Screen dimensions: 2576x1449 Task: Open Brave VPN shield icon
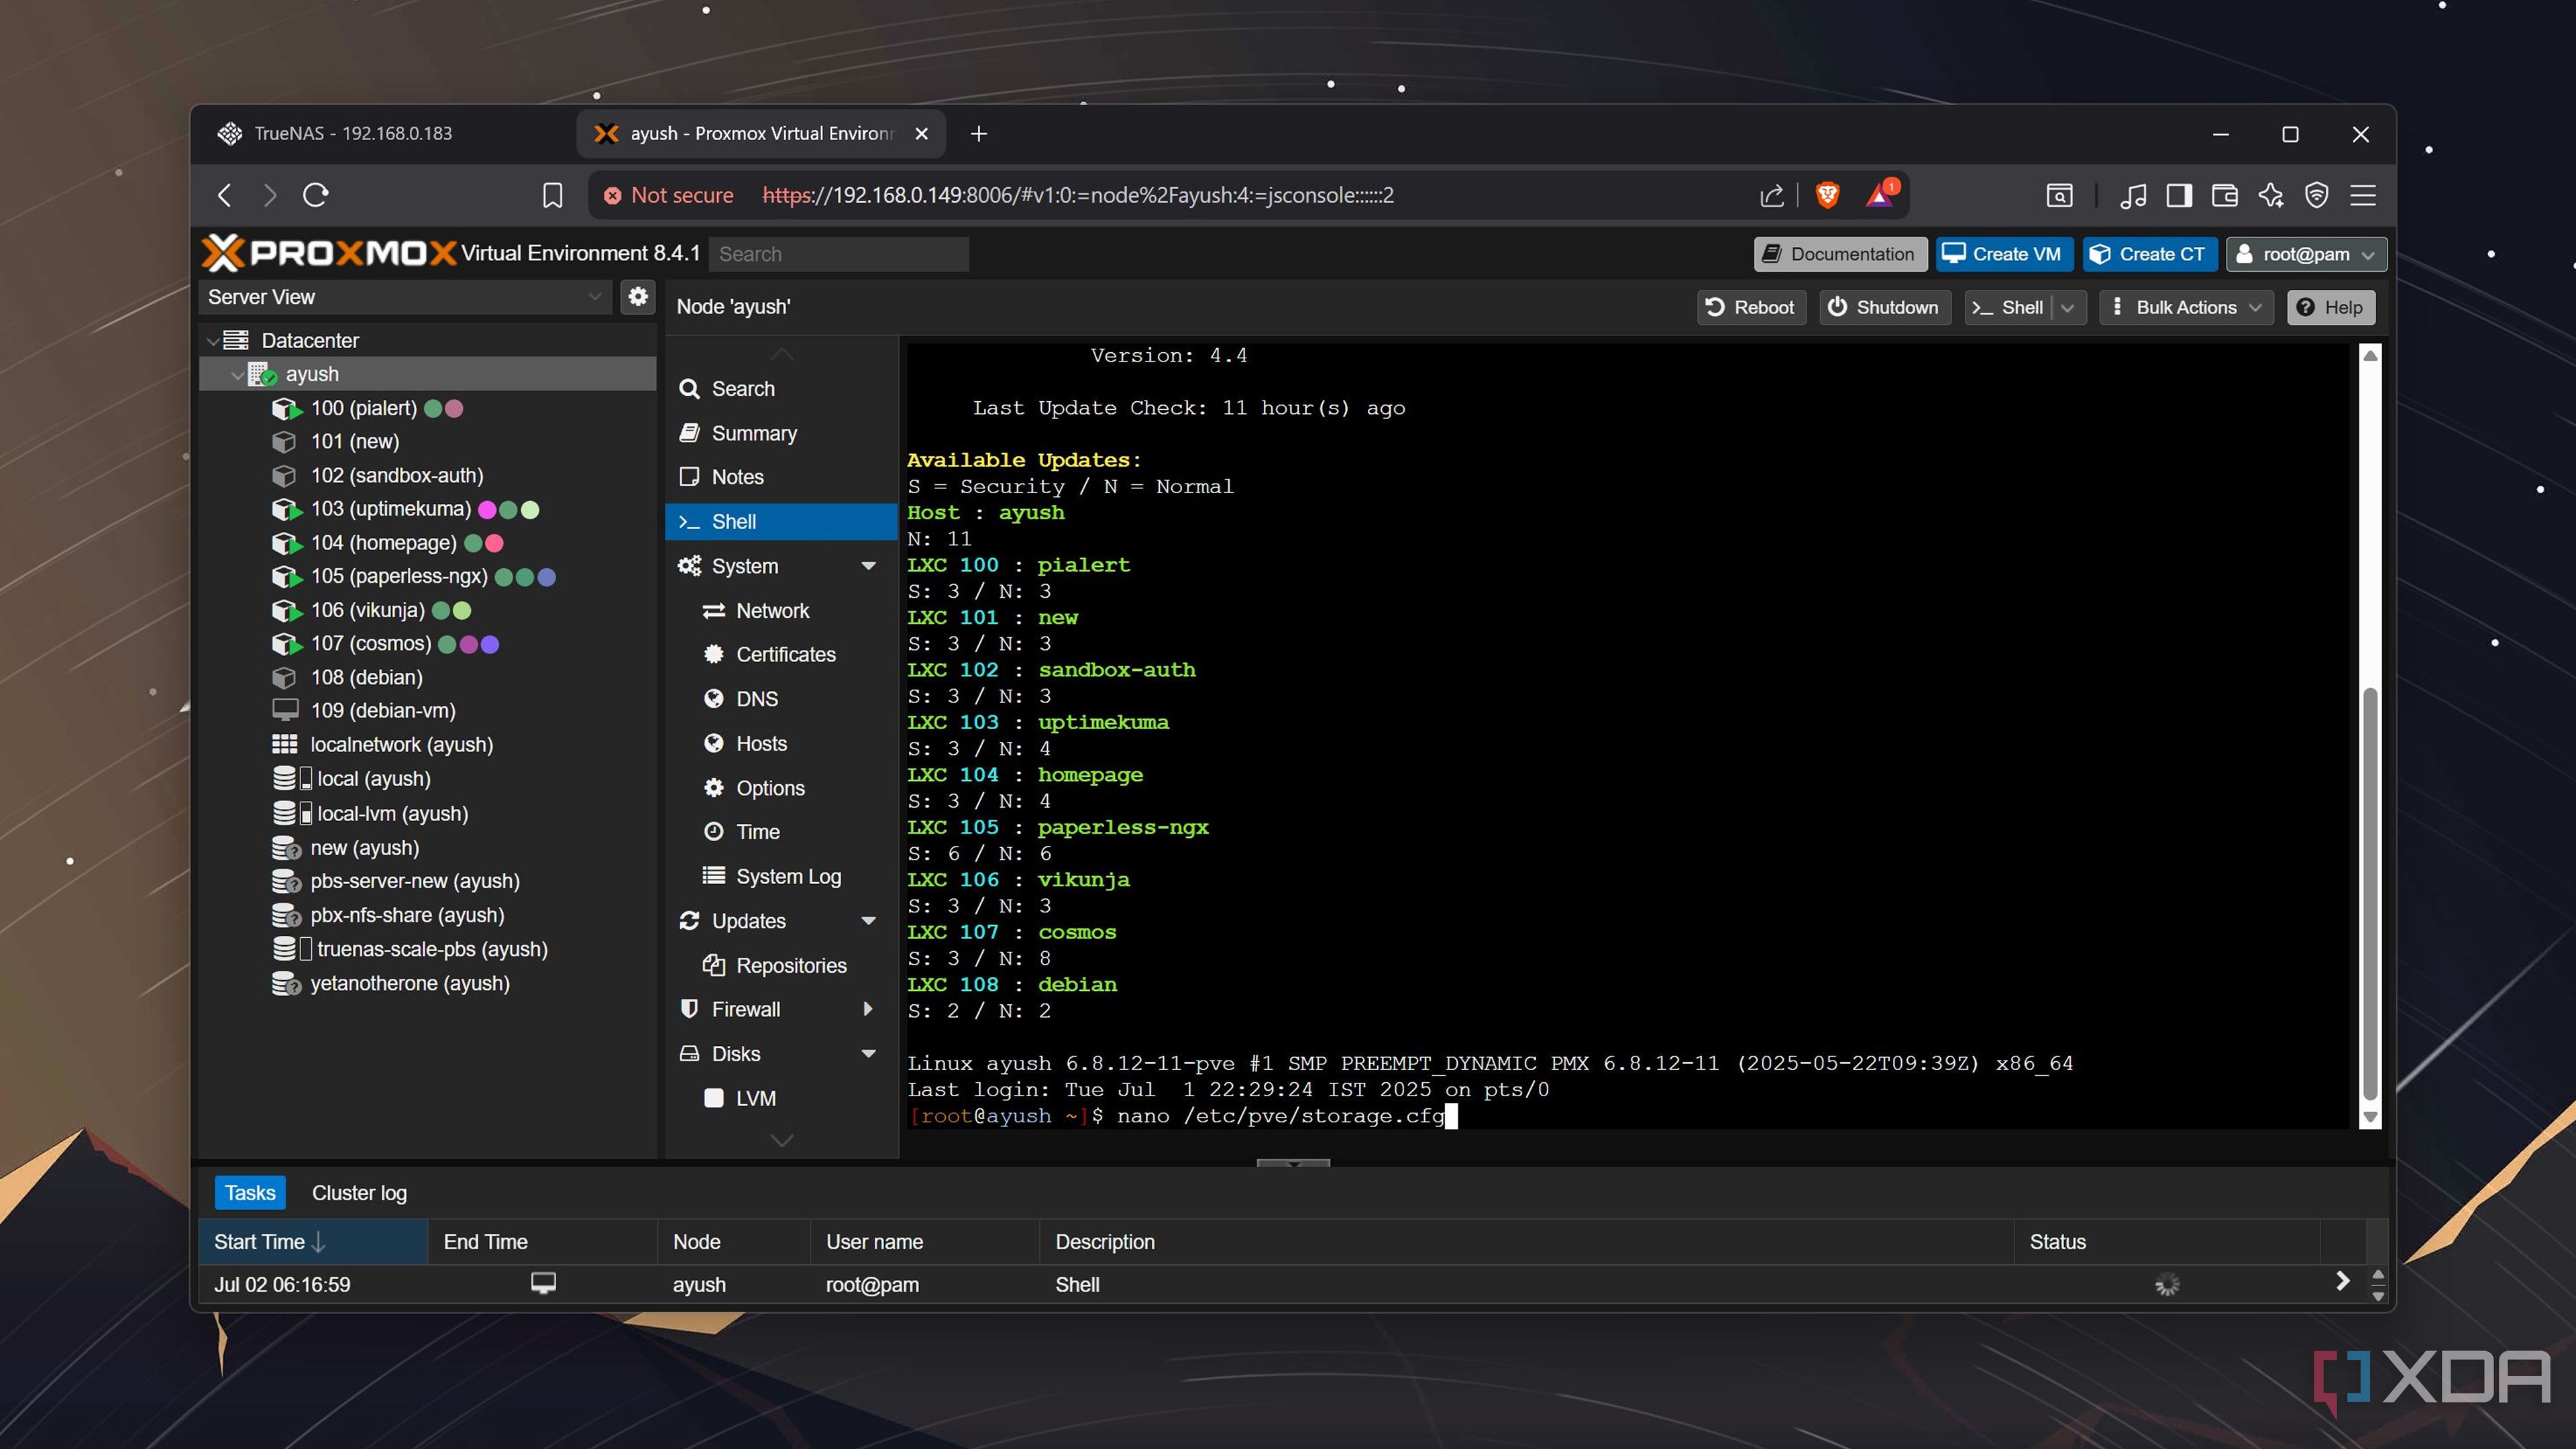click(x=2317, y=195)
